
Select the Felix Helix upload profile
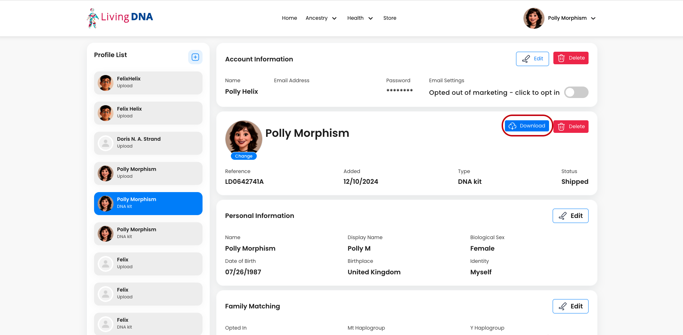pos(148,113)
